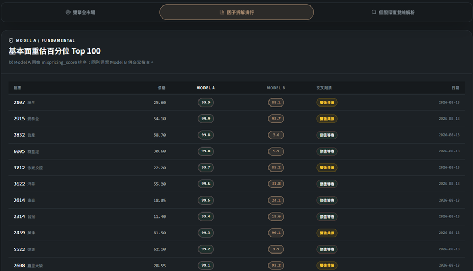Click Model B badge 85.2 in the 3712 row

click(276, 168)
